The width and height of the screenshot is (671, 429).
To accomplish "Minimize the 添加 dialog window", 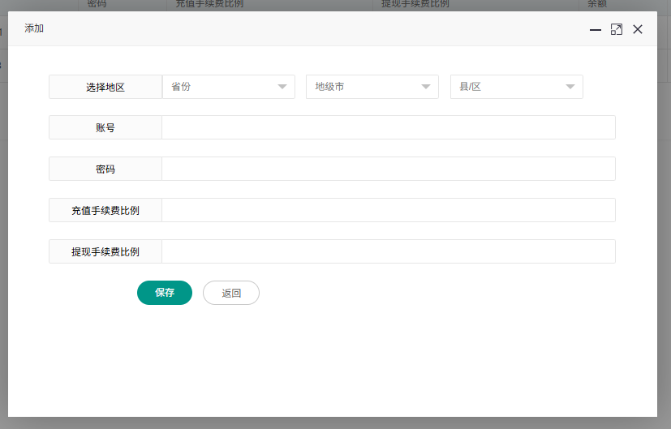I will click(x=596, y=29).
